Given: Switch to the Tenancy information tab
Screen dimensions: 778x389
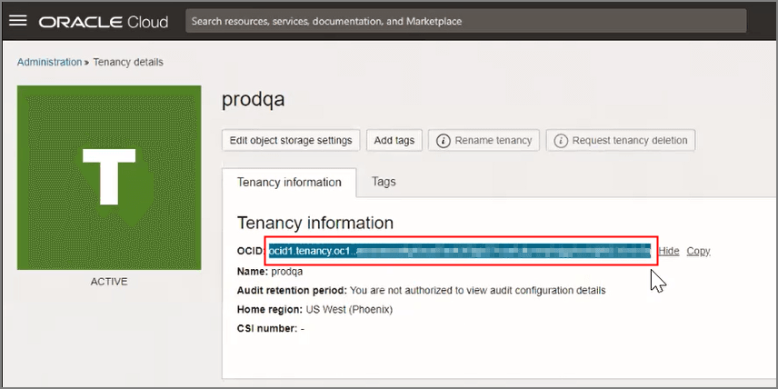Looking at the screenshot, I should 289,182.
